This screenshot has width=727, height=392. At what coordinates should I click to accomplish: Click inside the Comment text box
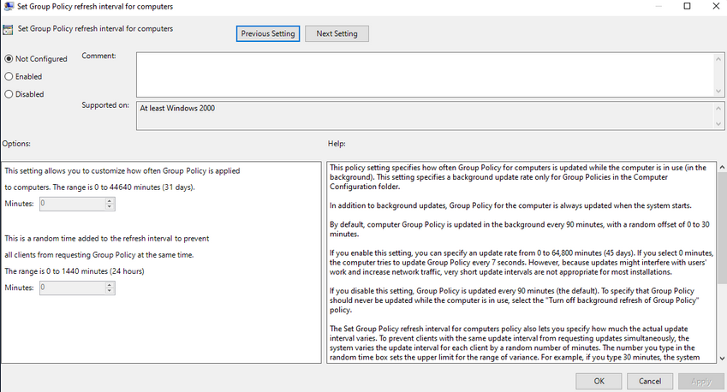pyautogui.click(x=424, y=73)
